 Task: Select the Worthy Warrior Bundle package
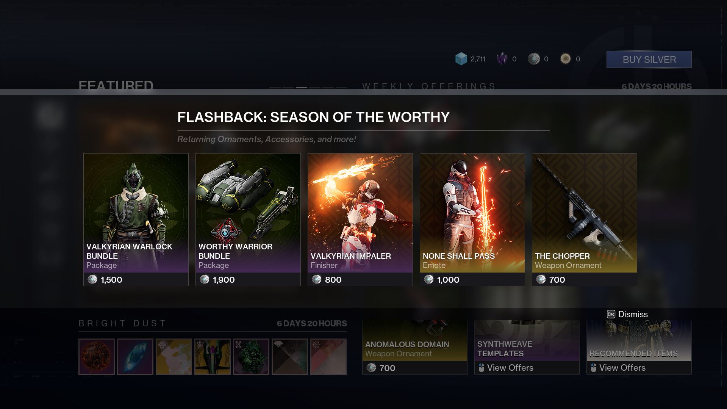point(248,219)
